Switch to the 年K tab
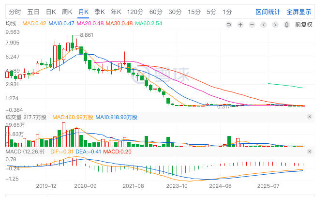 [x=116, y=12]
